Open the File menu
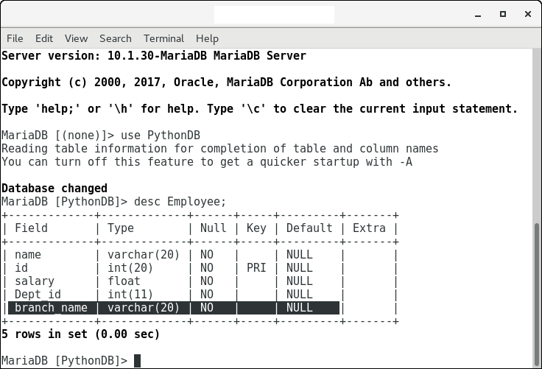This screenshot has width=542, height=369. point(15,38)
